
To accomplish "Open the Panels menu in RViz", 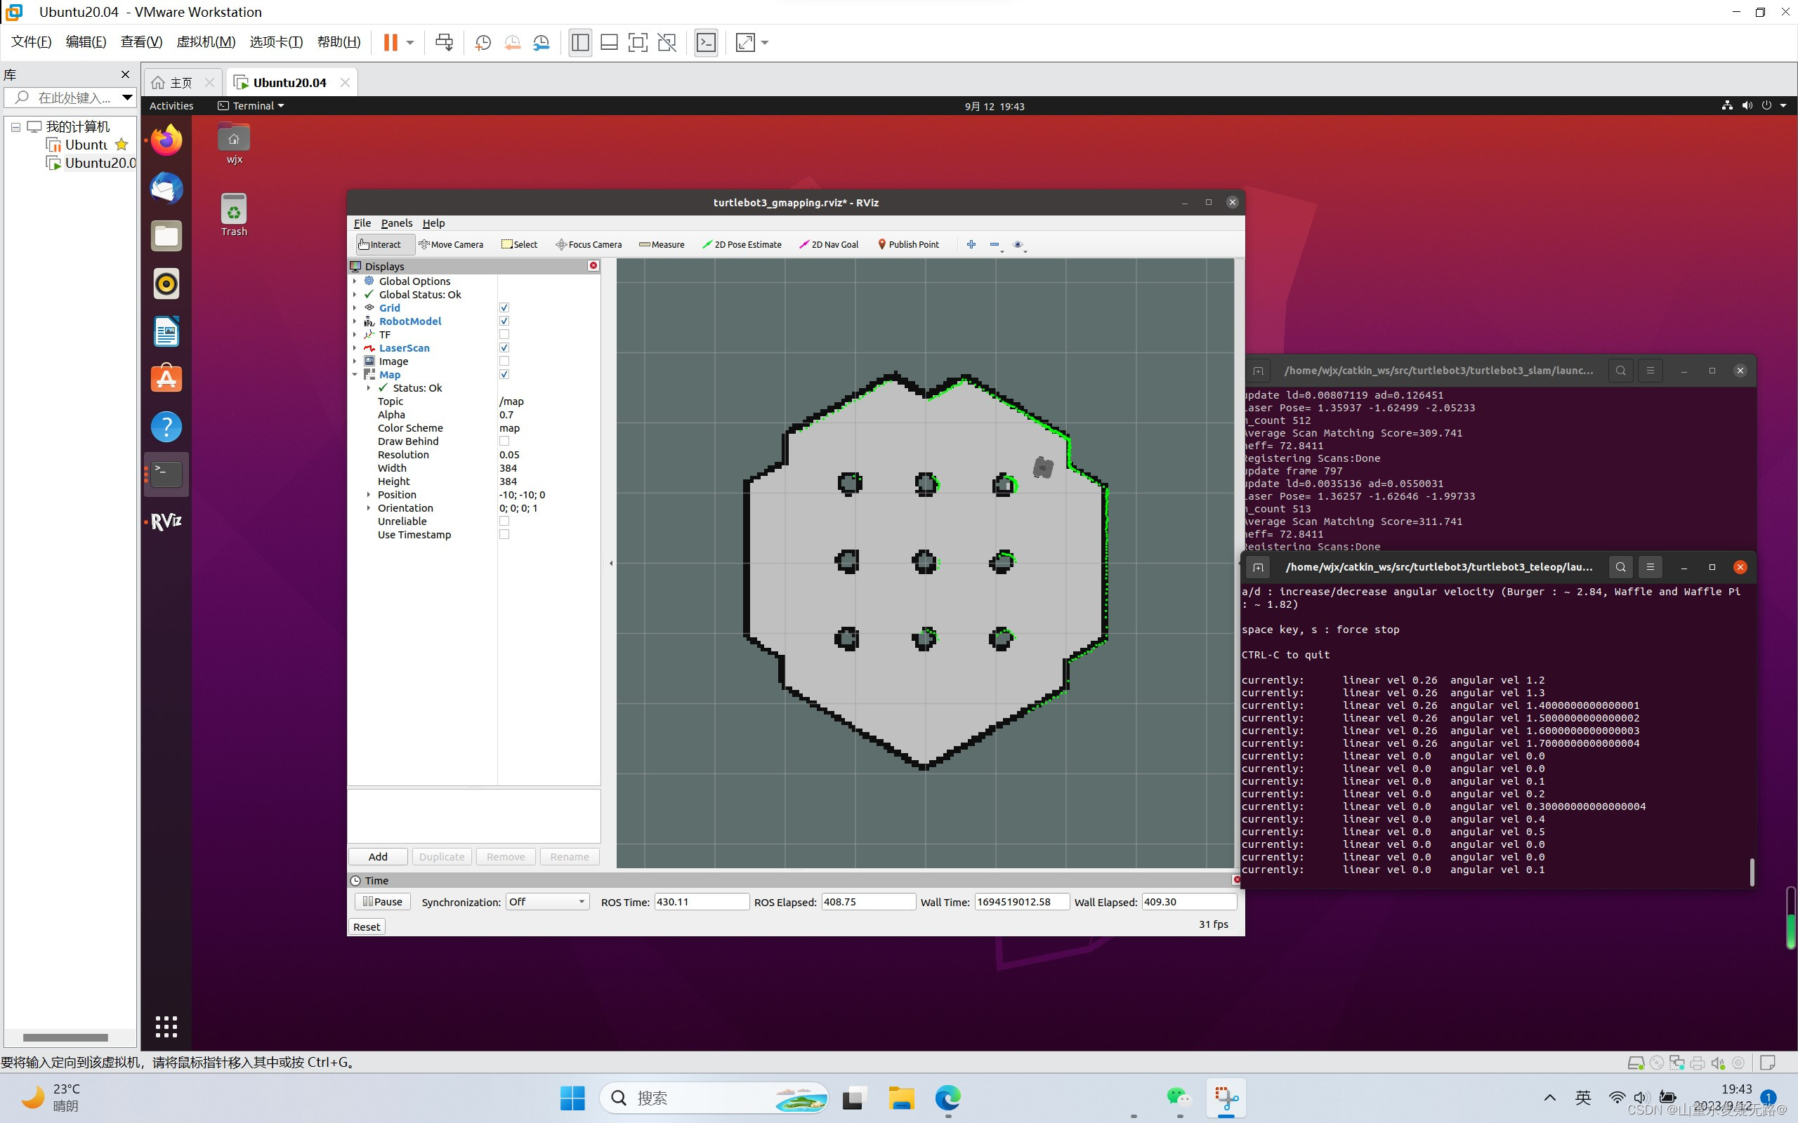I will (x=396, y=221).
